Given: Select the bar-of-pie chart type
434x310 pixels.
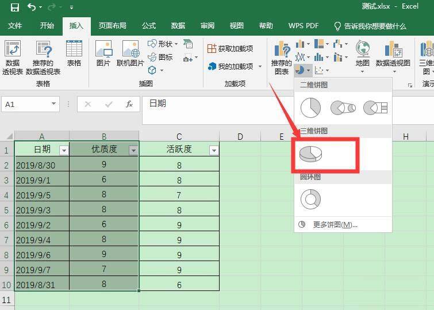Looking at the screenshot, I should [x=375, y=108].
